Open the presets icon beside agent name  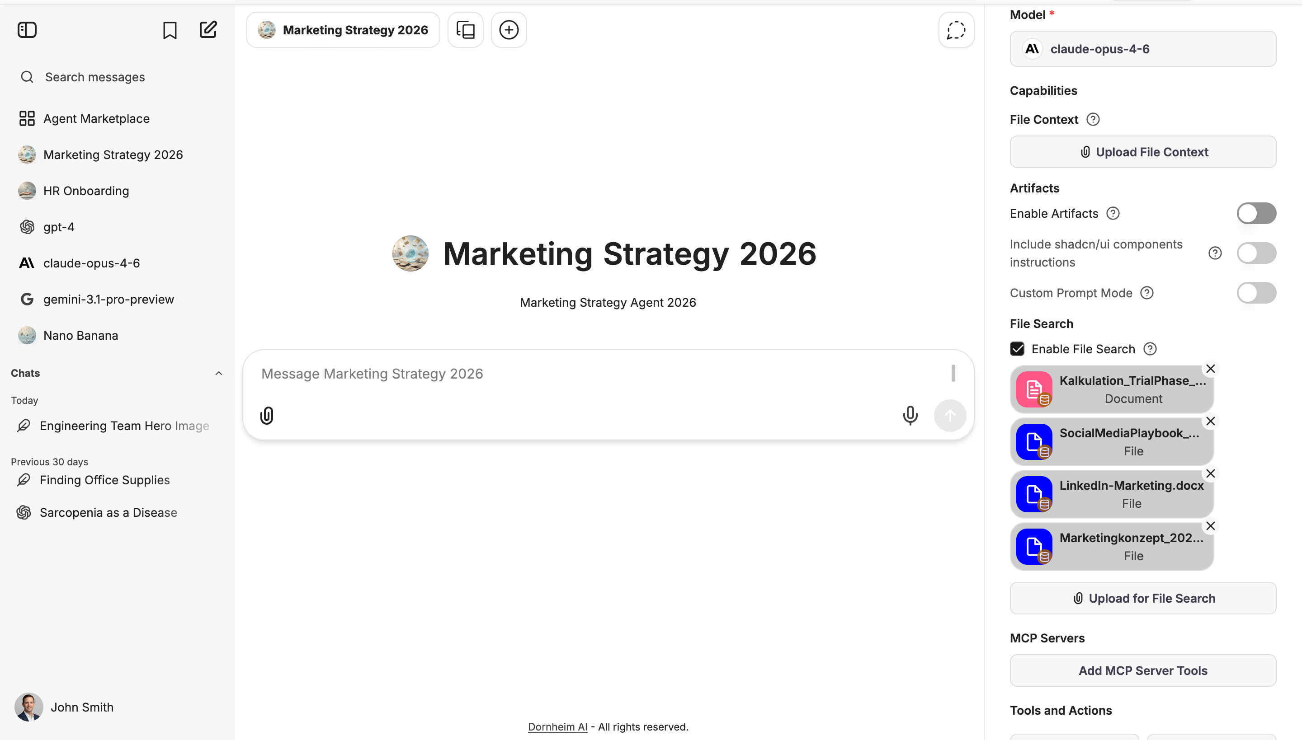click(465, 30)
